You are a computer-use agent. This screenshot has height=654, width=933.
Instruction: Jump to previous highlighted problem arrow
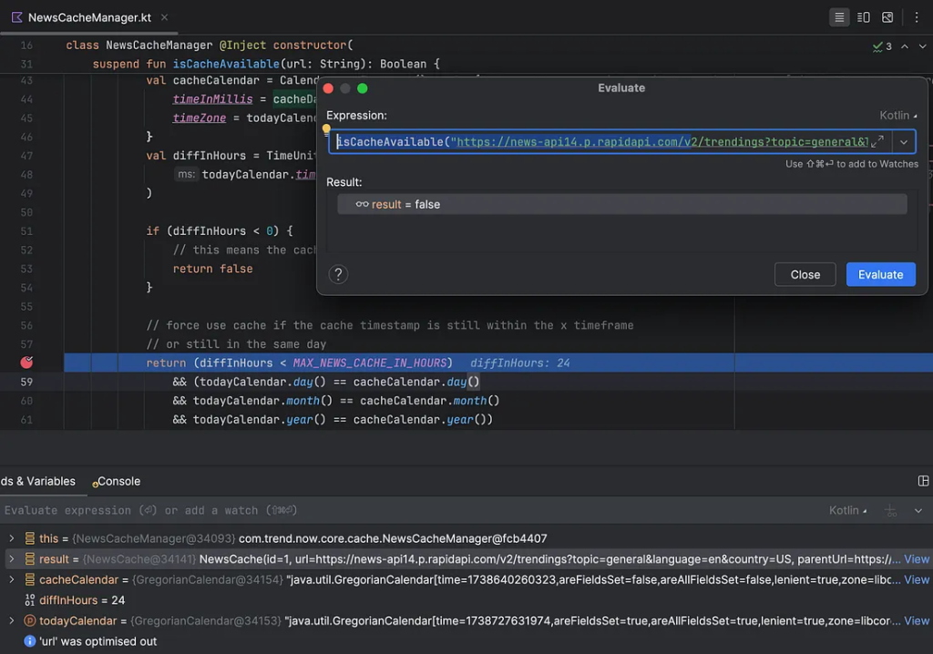[x=905, y=46]
